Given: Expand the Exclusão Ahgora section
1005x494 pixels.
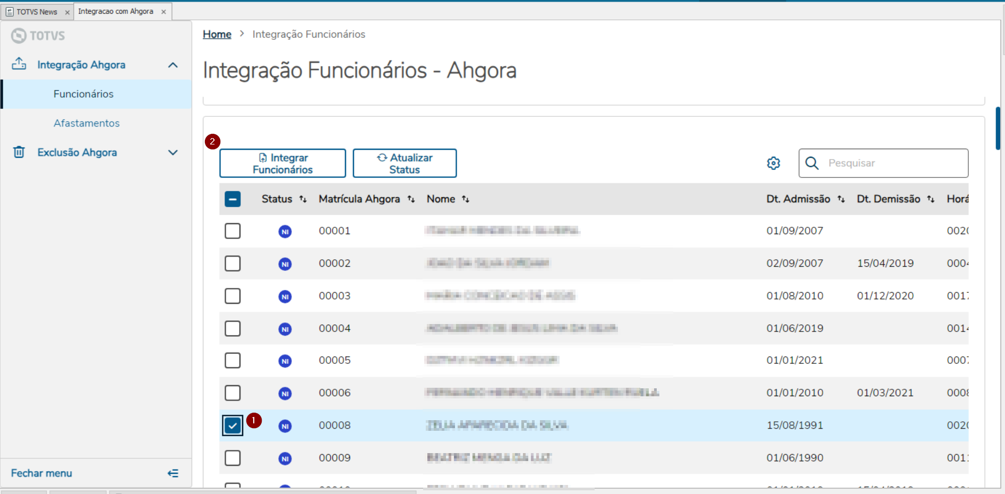Looking at the screenshot, I should pyautogui.click(x=173, y=152).
